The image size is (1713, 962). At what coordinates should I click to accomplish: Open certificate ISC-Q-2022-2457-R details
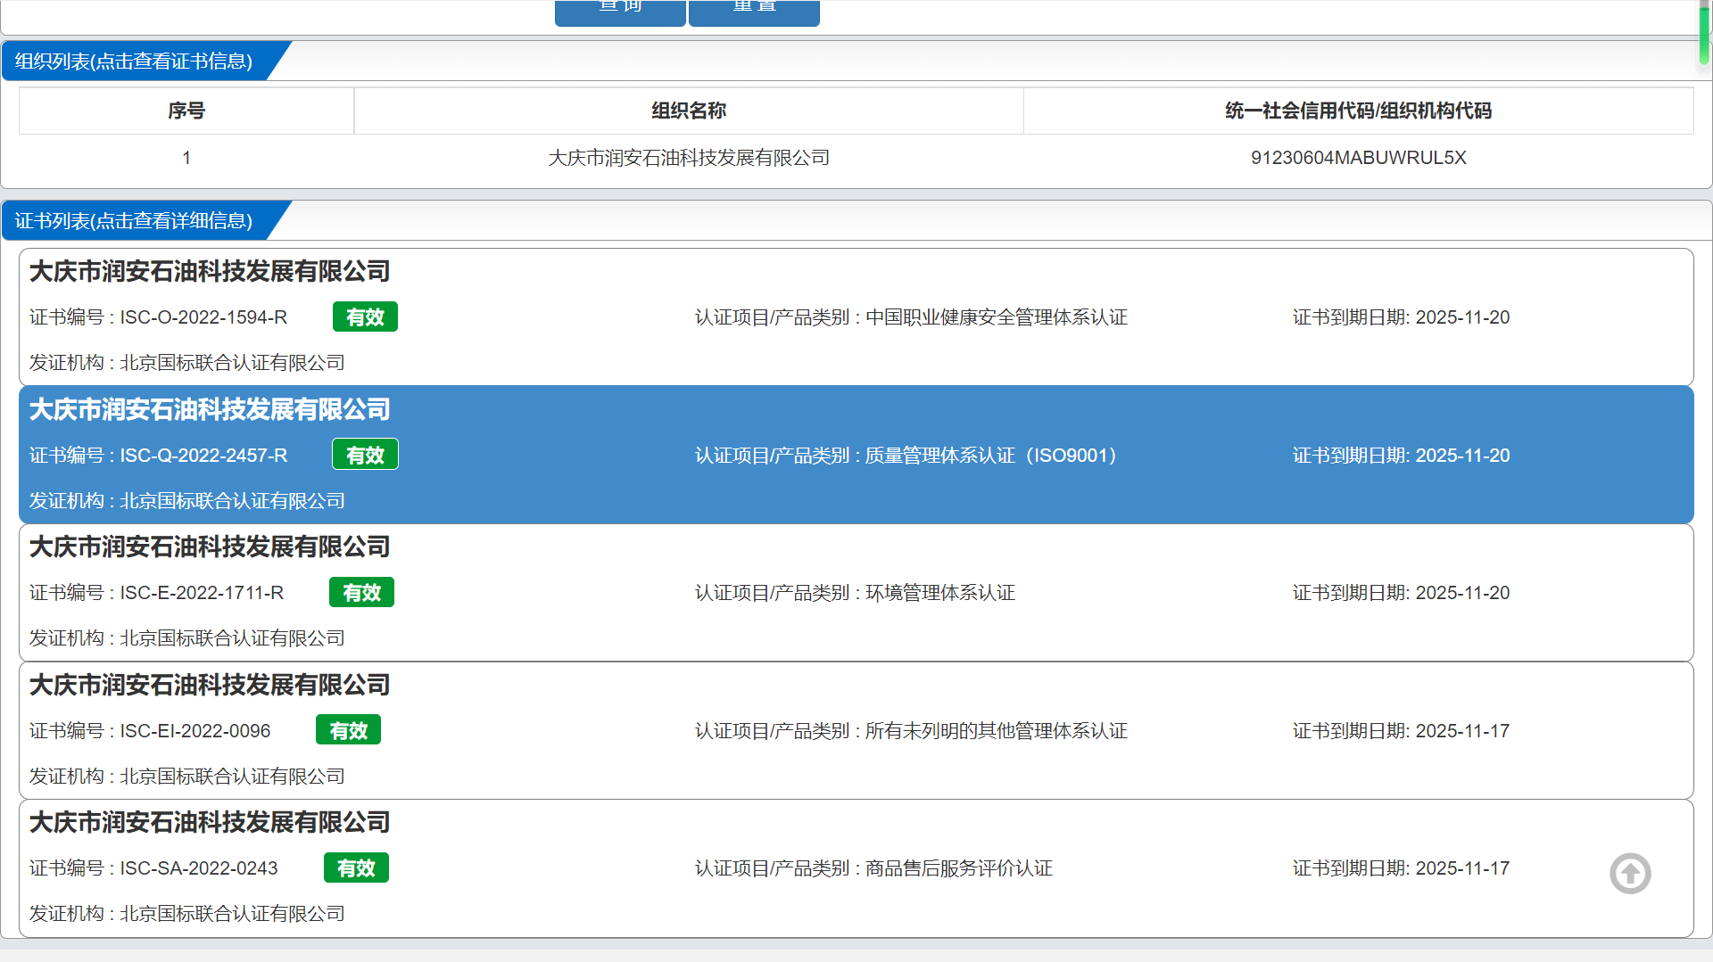tap(856, 455)
